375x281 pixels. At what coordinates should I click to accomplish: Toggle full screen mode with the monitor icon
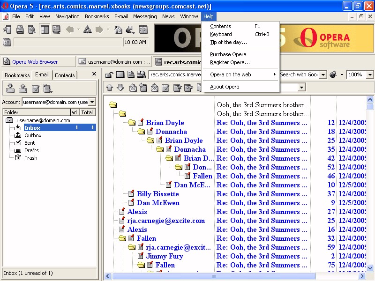pos(56,30)
